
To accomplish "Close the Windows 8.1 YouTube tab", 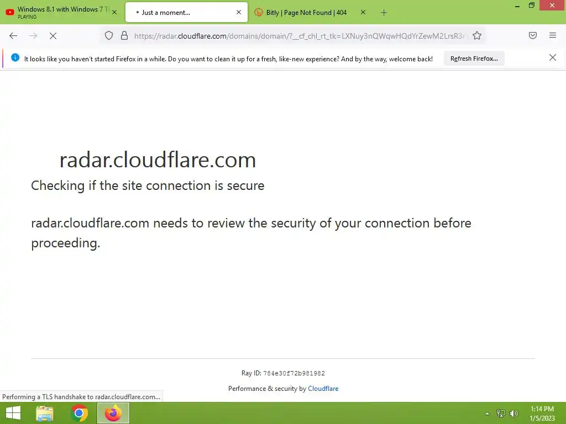I will coord(114,12).
